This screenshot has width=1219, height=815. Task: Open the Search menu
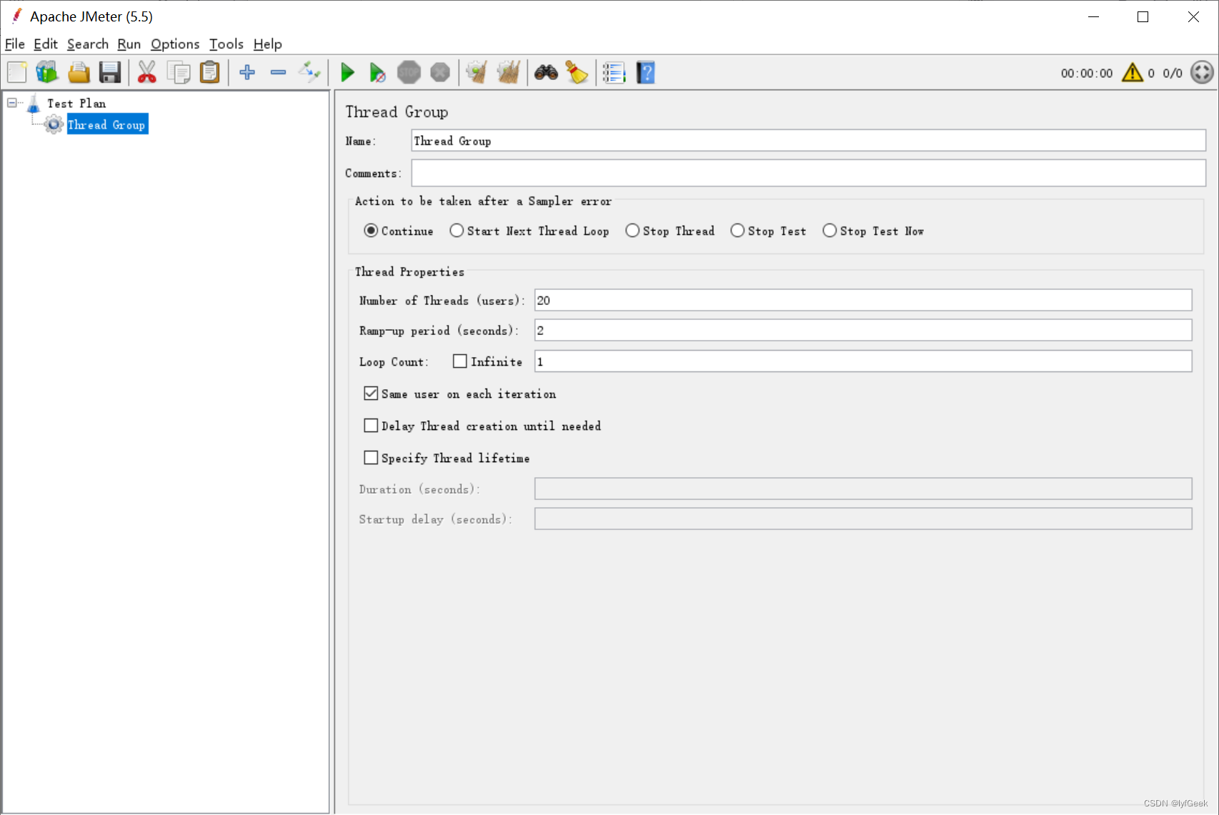pyautogui.click(x=88, y=44)
